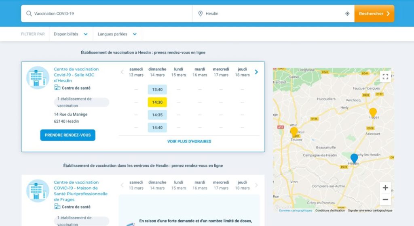Open the Maison de Santé de Fruges link
414x226 pixels.
[80, 190]
